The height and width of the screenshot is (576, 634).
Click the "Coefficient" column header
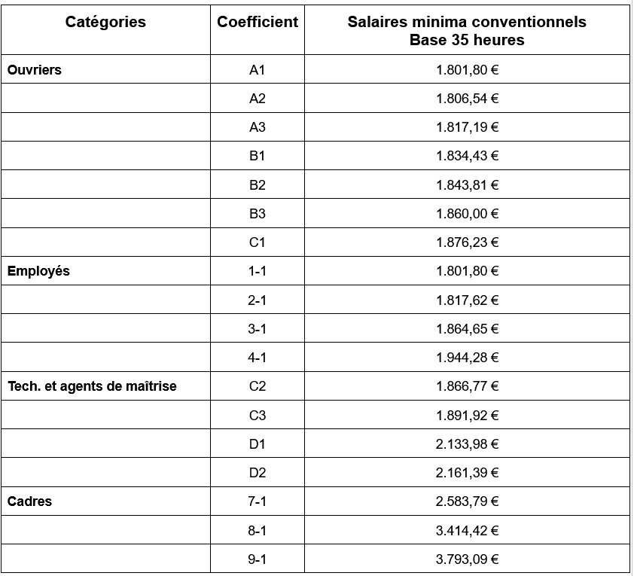(258, 22)
